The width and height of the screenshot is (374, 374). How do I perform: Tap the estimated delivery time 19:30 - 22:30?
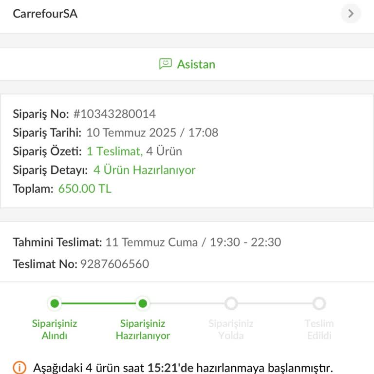tap(245, 242)
